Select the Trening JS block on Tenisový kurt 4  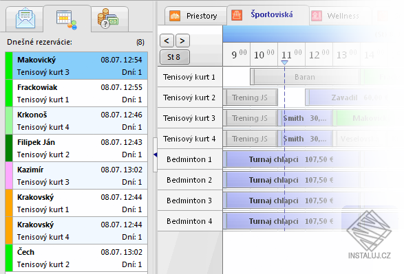click(x=251, y=139)
